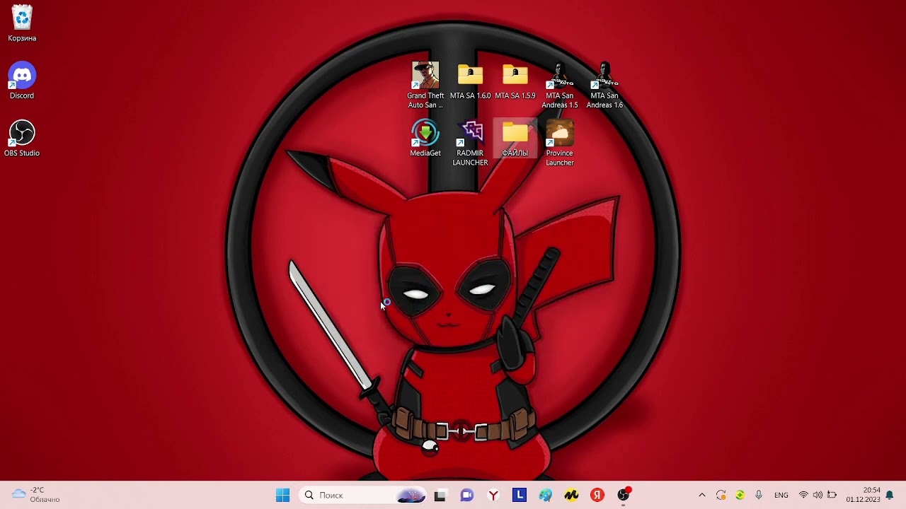Click the Поиск taskbar search box

(x=362, y=495)
